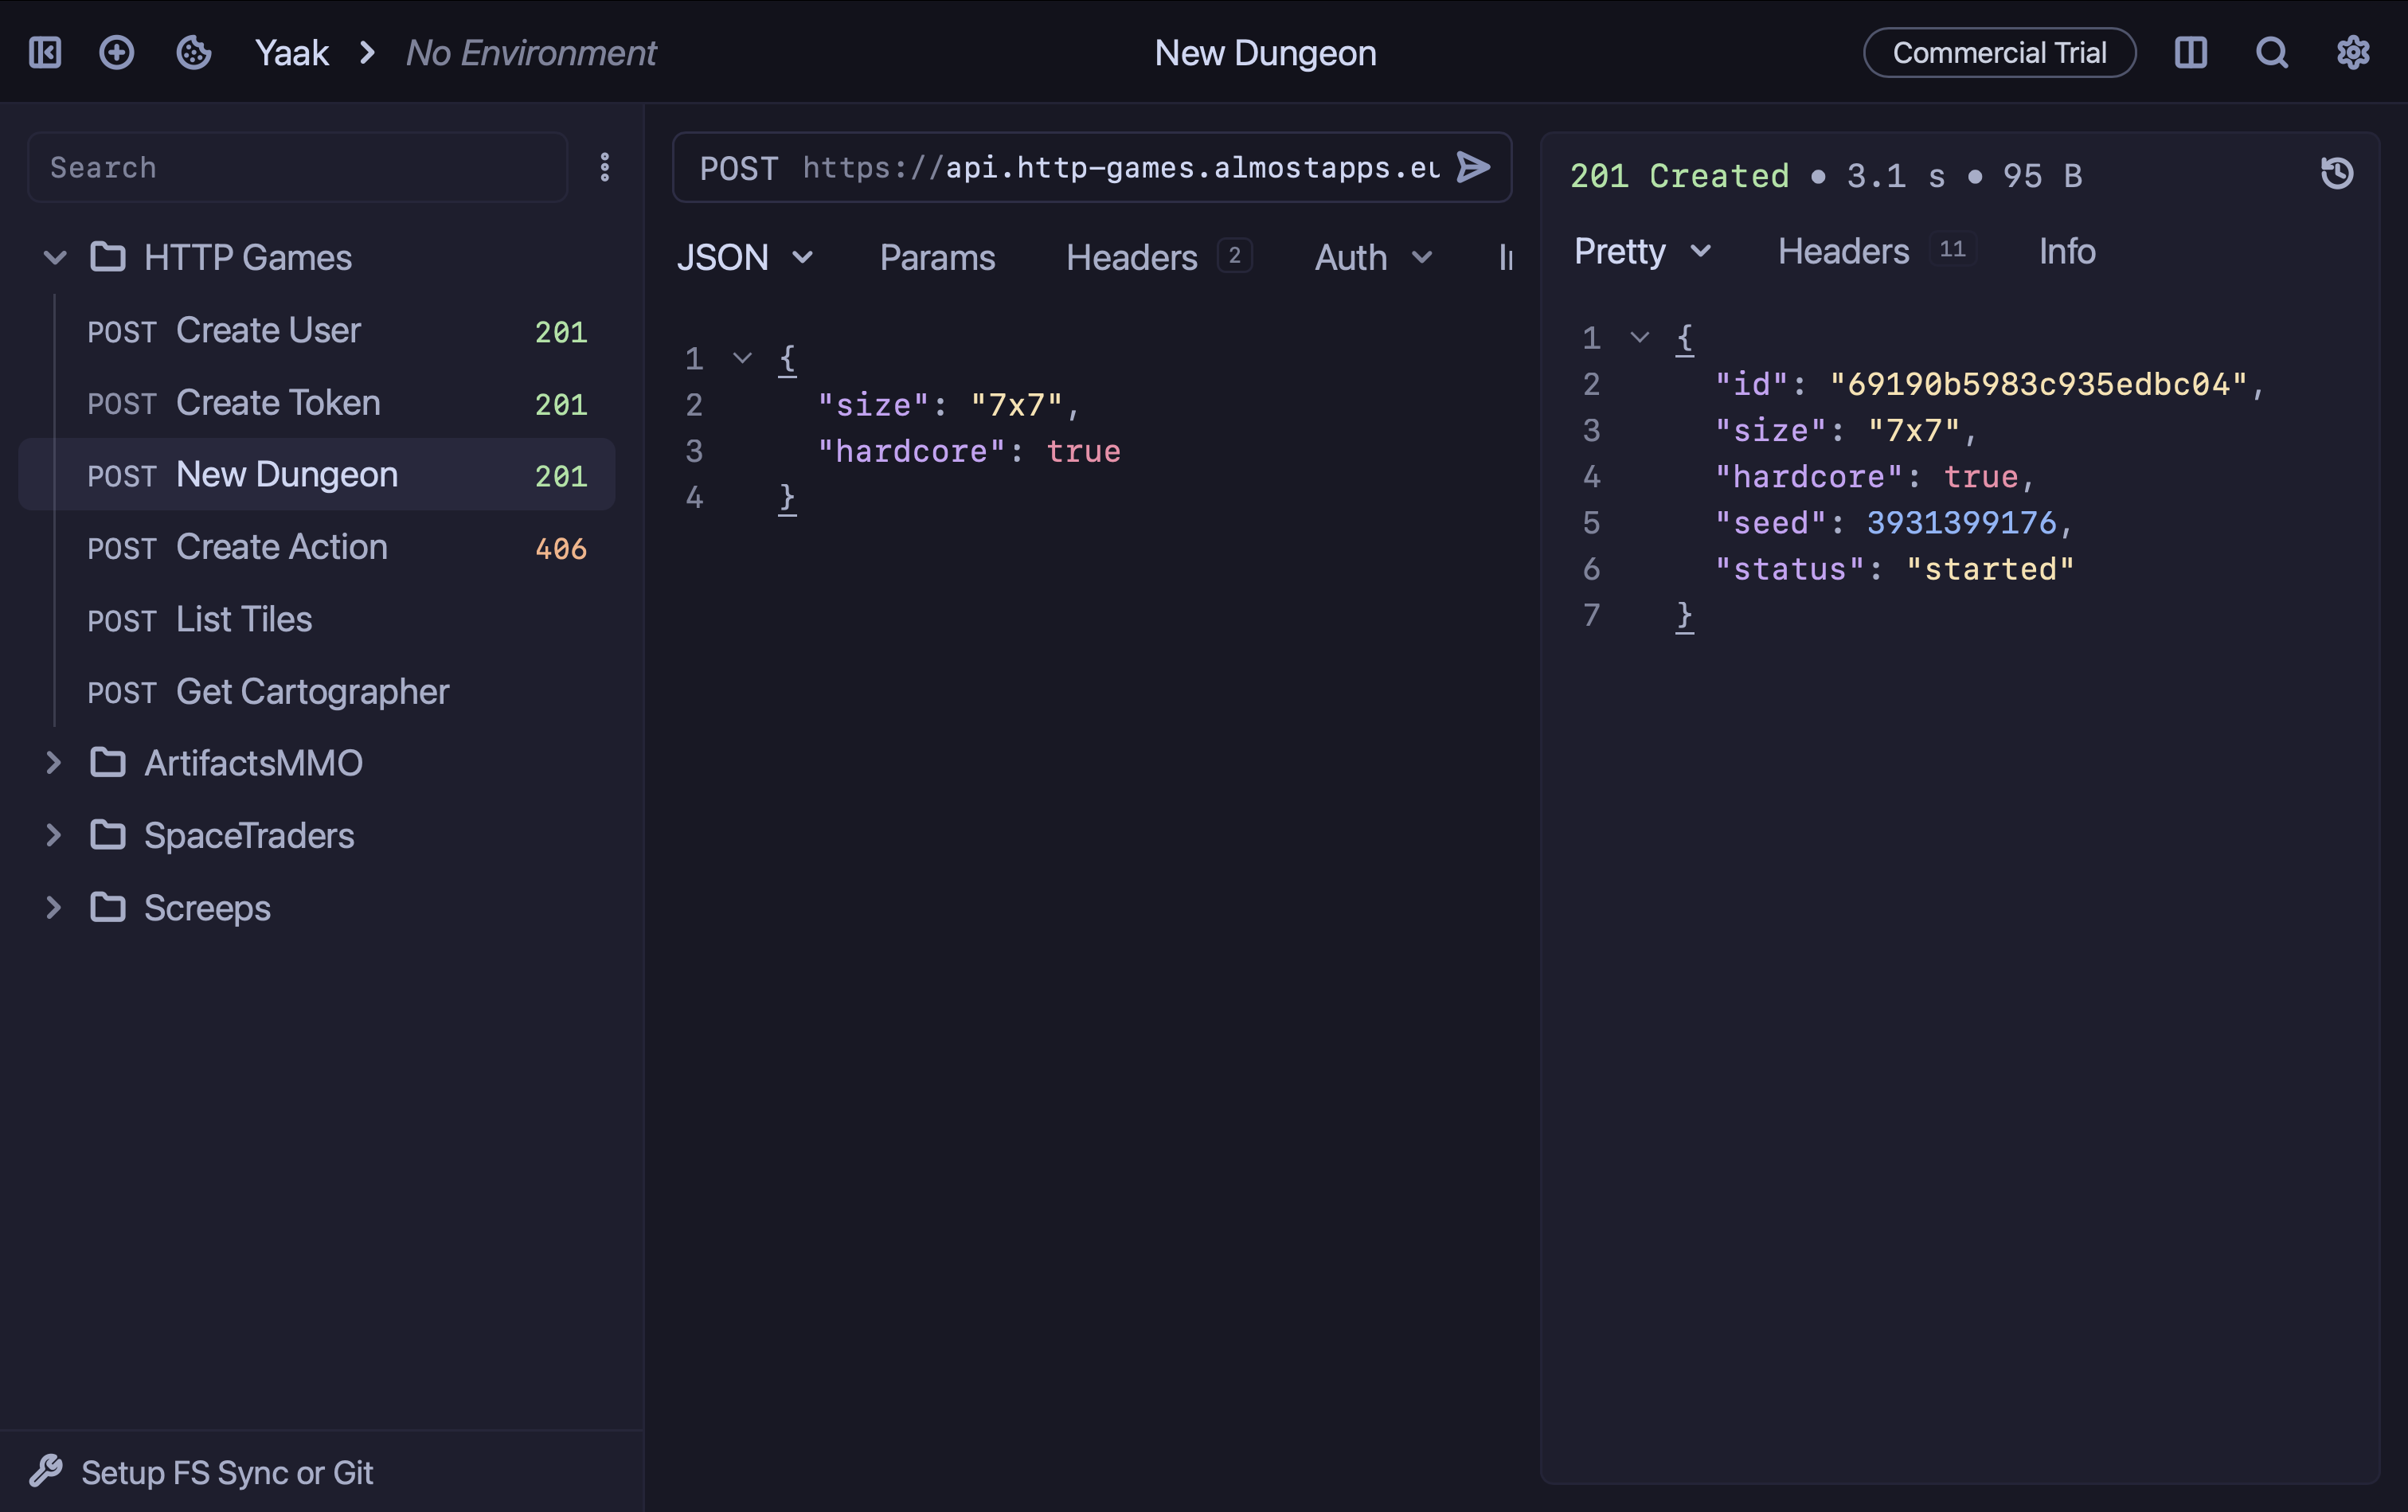This screenshot has width=2408, height=1512.
Task: Expand the ArtifactsMMO folder
Action: click(x=55, y=763)
